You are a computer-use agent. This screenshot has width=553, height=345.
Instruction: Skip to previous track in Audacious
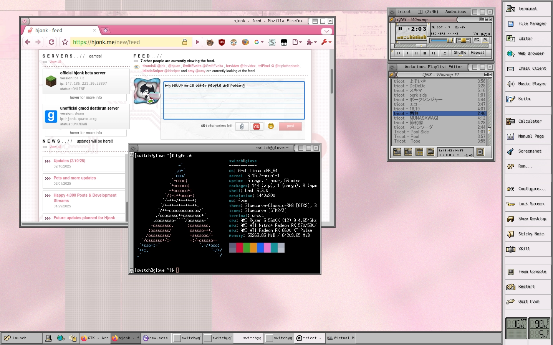point(399,53)
